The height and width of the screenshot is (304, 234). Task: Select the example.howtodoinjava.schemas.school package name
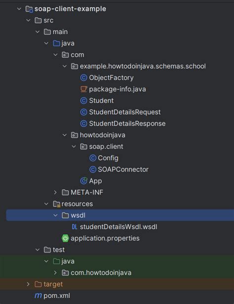click(x=143, y=66)
